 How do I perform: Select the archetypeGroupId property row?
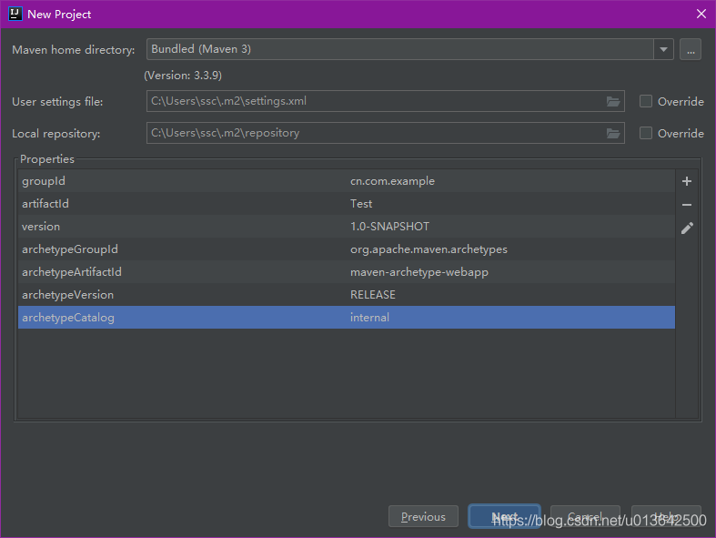coord(347,249)
